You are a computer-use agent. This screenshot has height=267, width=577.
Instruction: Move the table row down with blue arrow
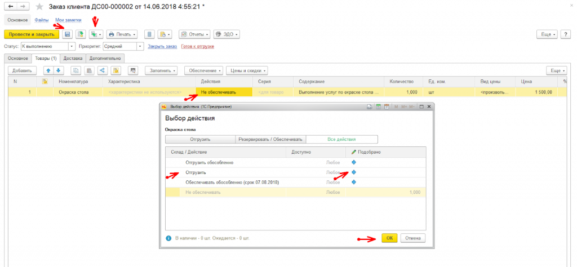pyautogui.click(x=58, y=70)
